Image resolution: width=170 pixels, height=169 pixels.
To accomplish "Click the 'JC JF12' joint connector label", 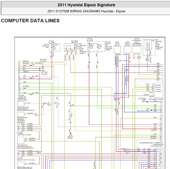I will 20,158.
